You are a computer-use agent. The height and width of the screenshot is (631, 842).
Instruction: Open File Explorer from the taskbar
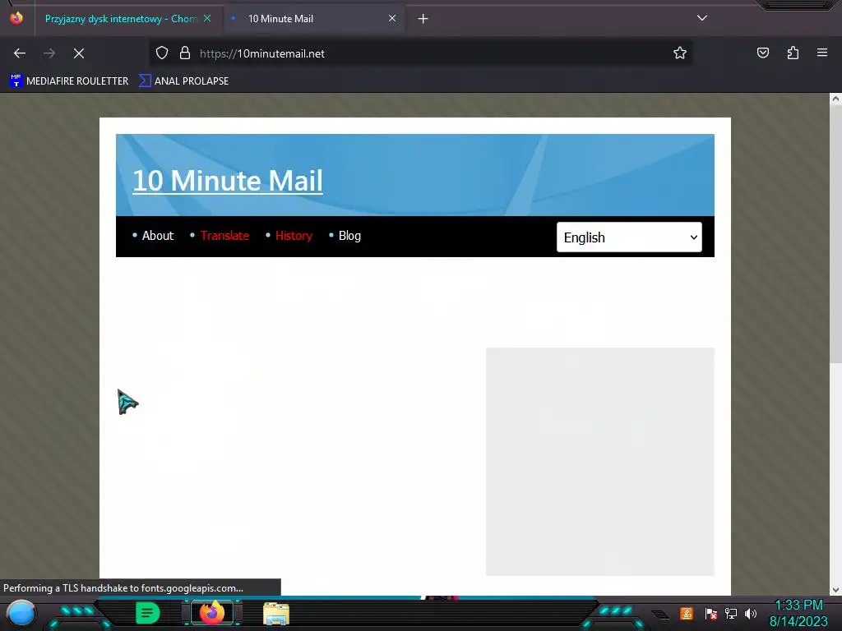click(276, 613)
